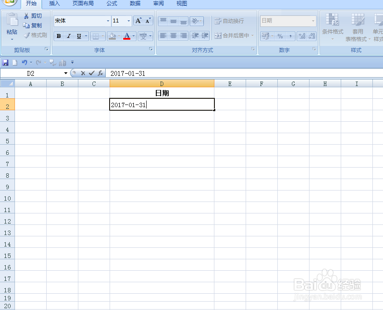Screen dimensions: 383x310
Task: Open the fill color dropdown arrow
Action: [119, 36]
